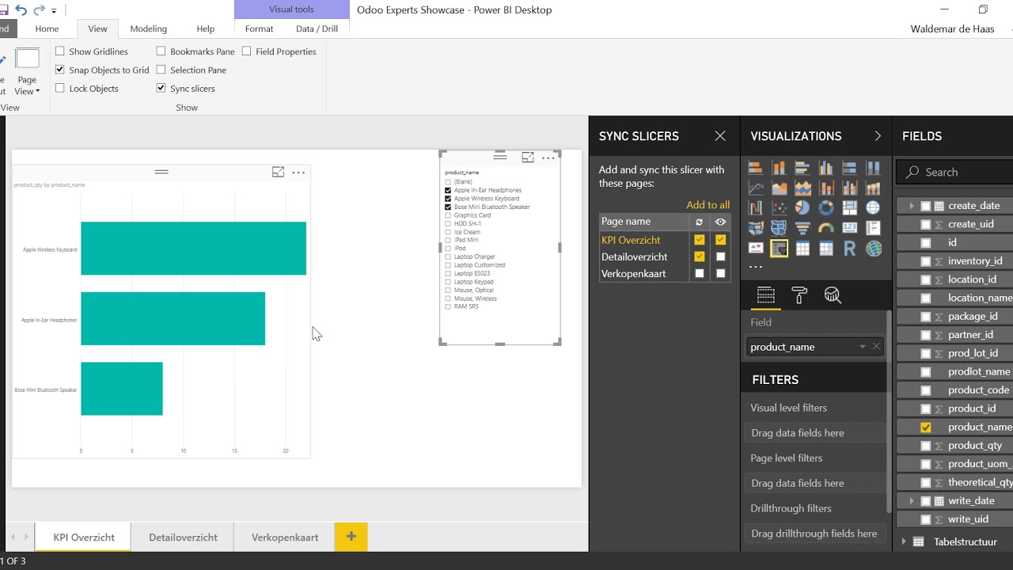Import custom visual via ellipsis under visualizations
The image size is (1013, 570).
click(x=756, y=267)
